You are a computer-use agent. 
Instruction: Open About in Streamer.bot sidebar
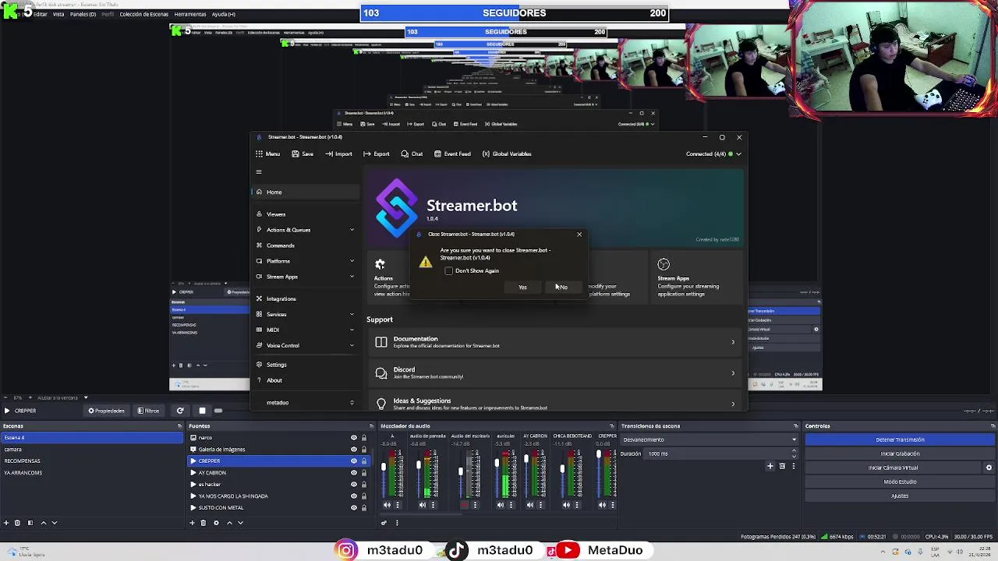coord(306,380)
